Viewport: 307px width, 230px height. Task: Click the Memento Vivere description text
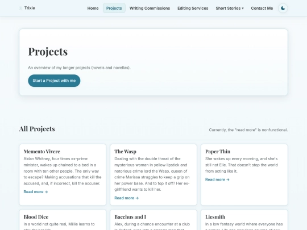[63, 171]
